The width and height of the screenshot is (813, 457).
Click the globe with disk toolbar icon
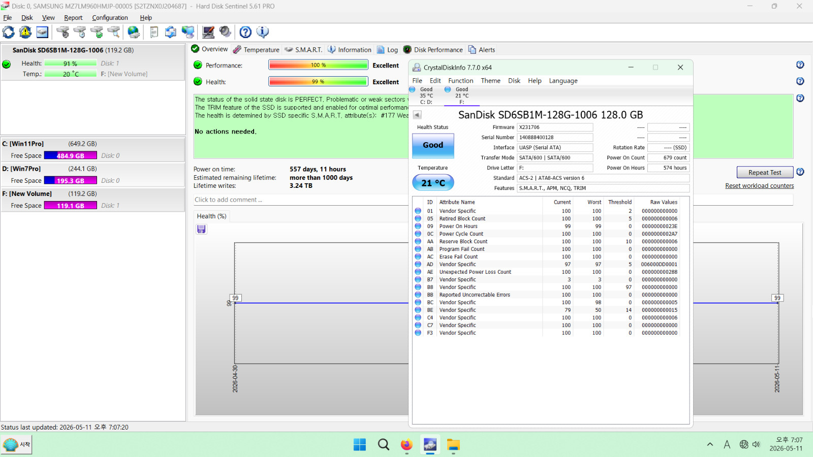134,32
